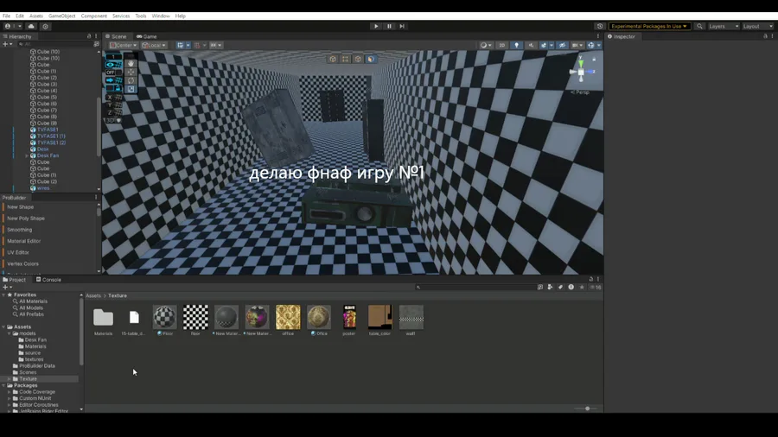Open Hierarchy search-by-type icon
Image resolution: width=778 pixels, height=437 pixels.
97,44
